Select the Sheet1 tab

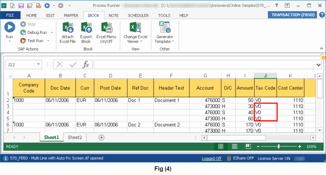[x=52, y=137]
